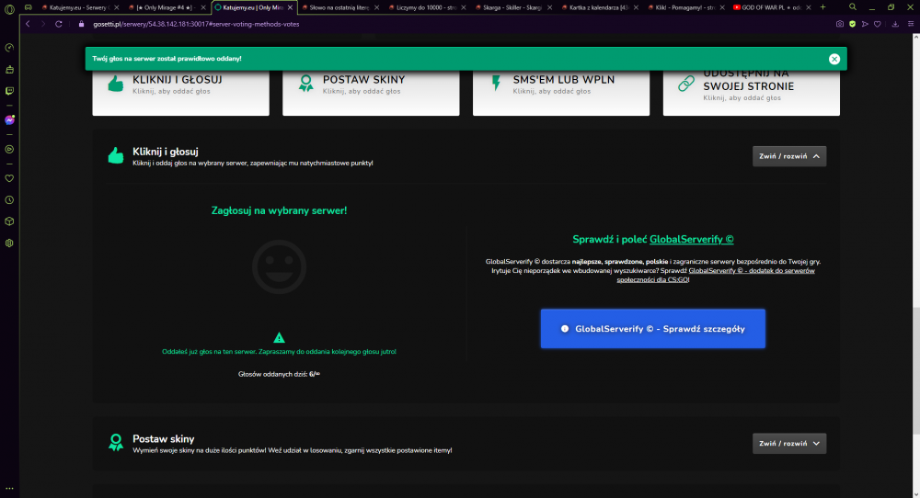This screenshot has width=920, height=498.
Task: Click the page vertical scrollbar thumb
Action: (x=915, y=371)
